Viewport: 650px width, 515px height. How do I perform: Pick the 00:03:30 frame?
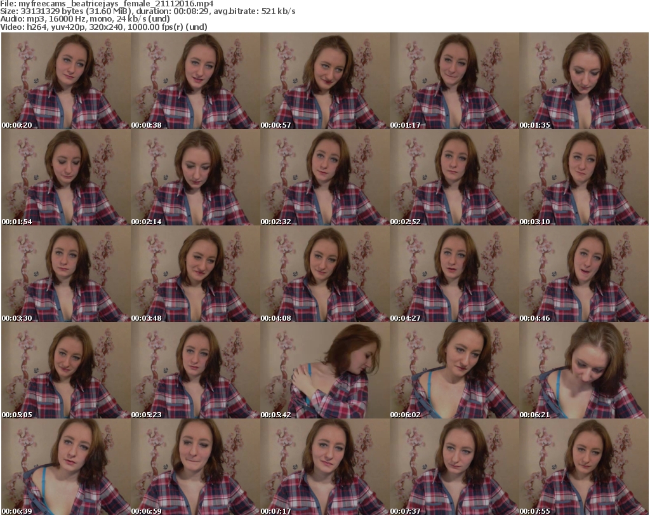click(x=66, y=274)
